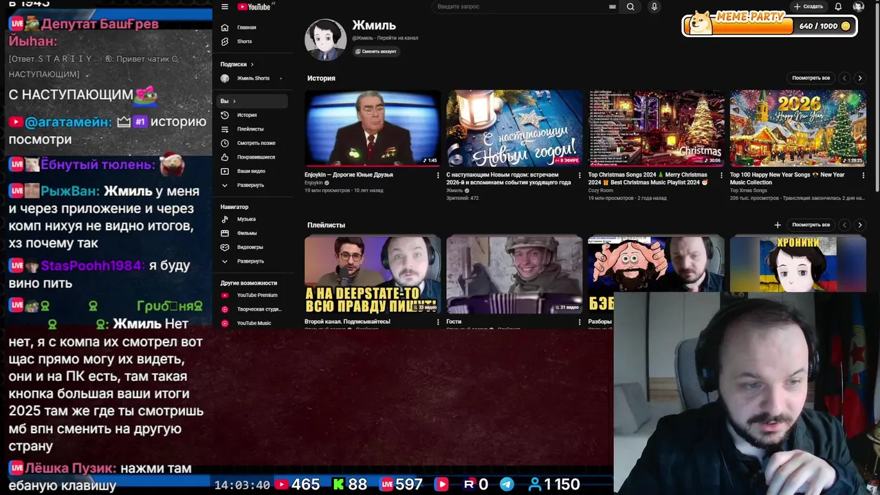The image size is (880, 495).
Task: Open the notifications bell
Action: 838,7
